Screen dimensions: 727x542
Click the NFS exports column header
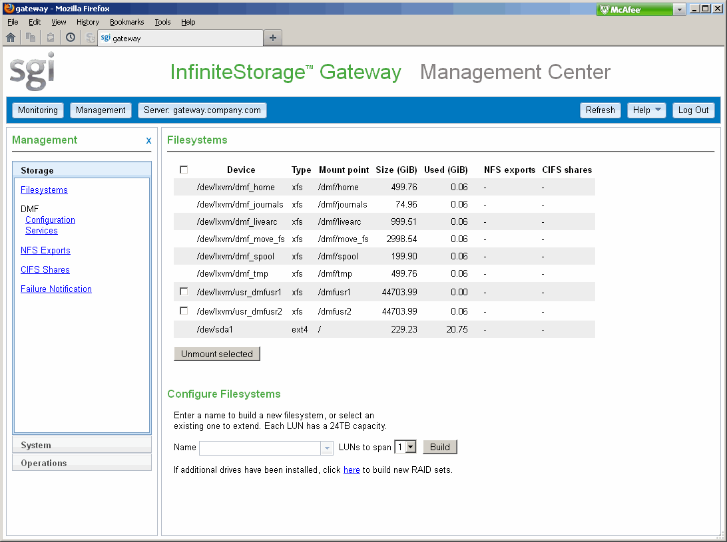click(x=509, y=170)
